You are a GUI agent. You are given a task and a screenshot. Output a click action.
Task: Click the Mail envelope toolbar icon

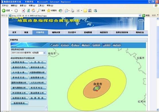pos(66,11)
